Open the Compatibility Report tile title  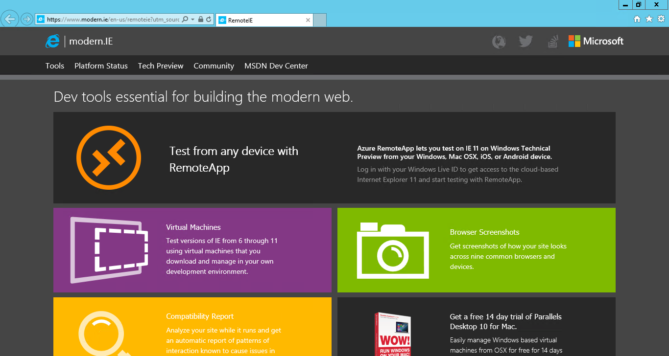coord(200,316)
